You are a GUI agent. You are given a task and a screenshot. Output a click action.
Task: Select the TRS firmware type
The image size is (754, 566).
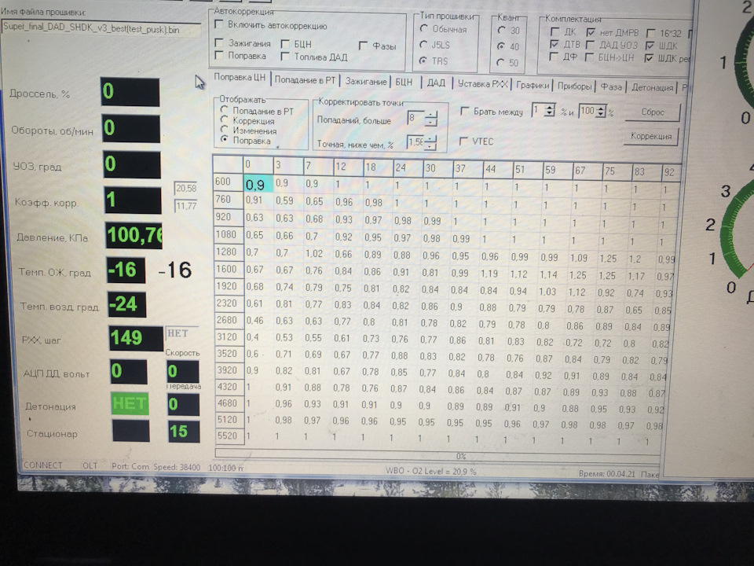[x=423, y=61]
